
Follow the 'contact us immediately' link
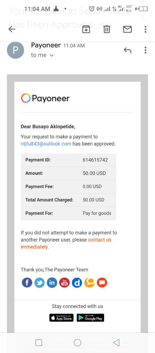point(66,243)
